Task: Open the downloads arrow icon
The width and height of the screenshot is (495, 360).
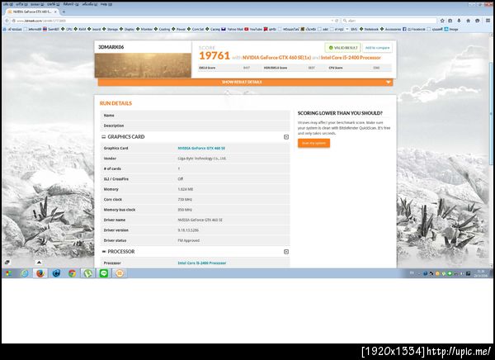Action: pos(459,21)
